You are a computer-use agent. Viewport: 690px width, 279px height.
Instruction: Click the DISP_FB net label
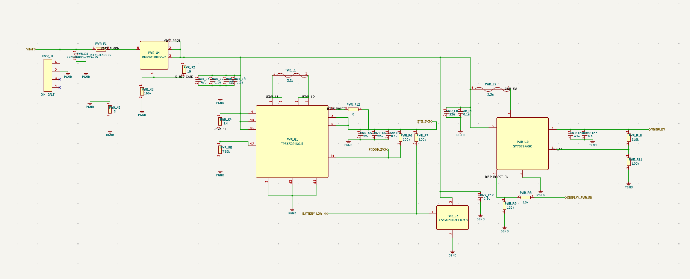557,149
